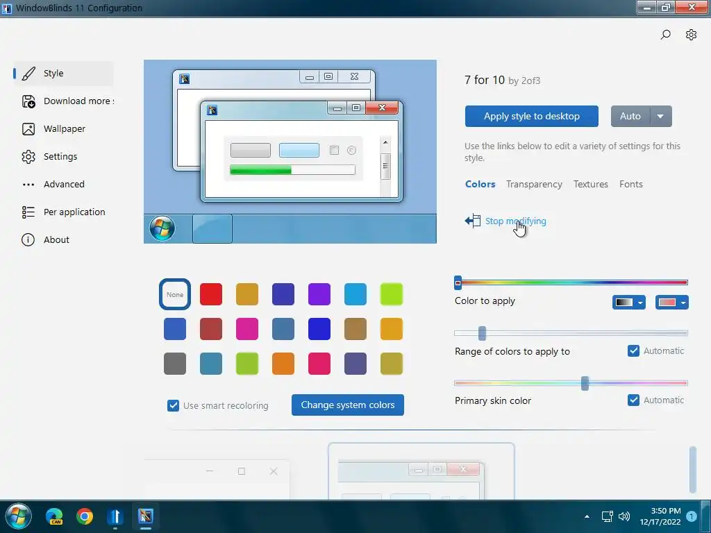Click the WindowBlinds taskbar icon
This screenshot has width=711, height=533.
[146, 516]
